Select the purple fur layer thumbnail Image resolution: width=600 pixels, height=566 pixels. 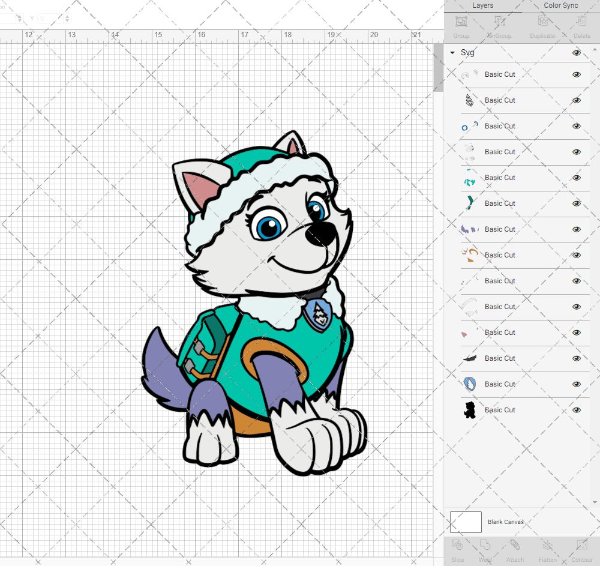[470, 229]
